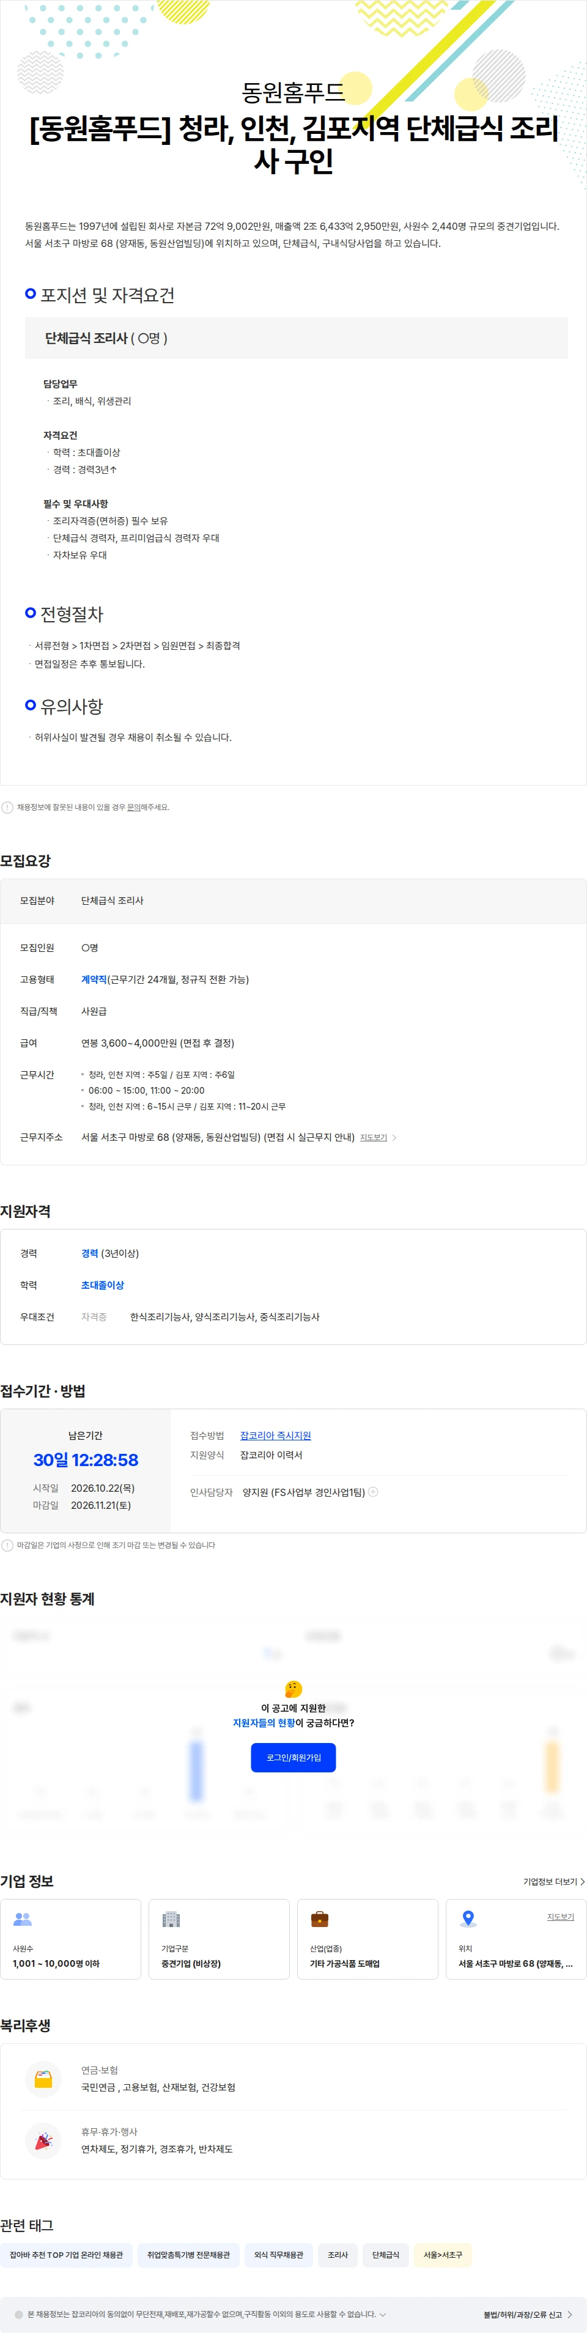Click 불법/허위/과장/오류 신고 link
Viewport: 587px width, 2333px height.
527,2314
